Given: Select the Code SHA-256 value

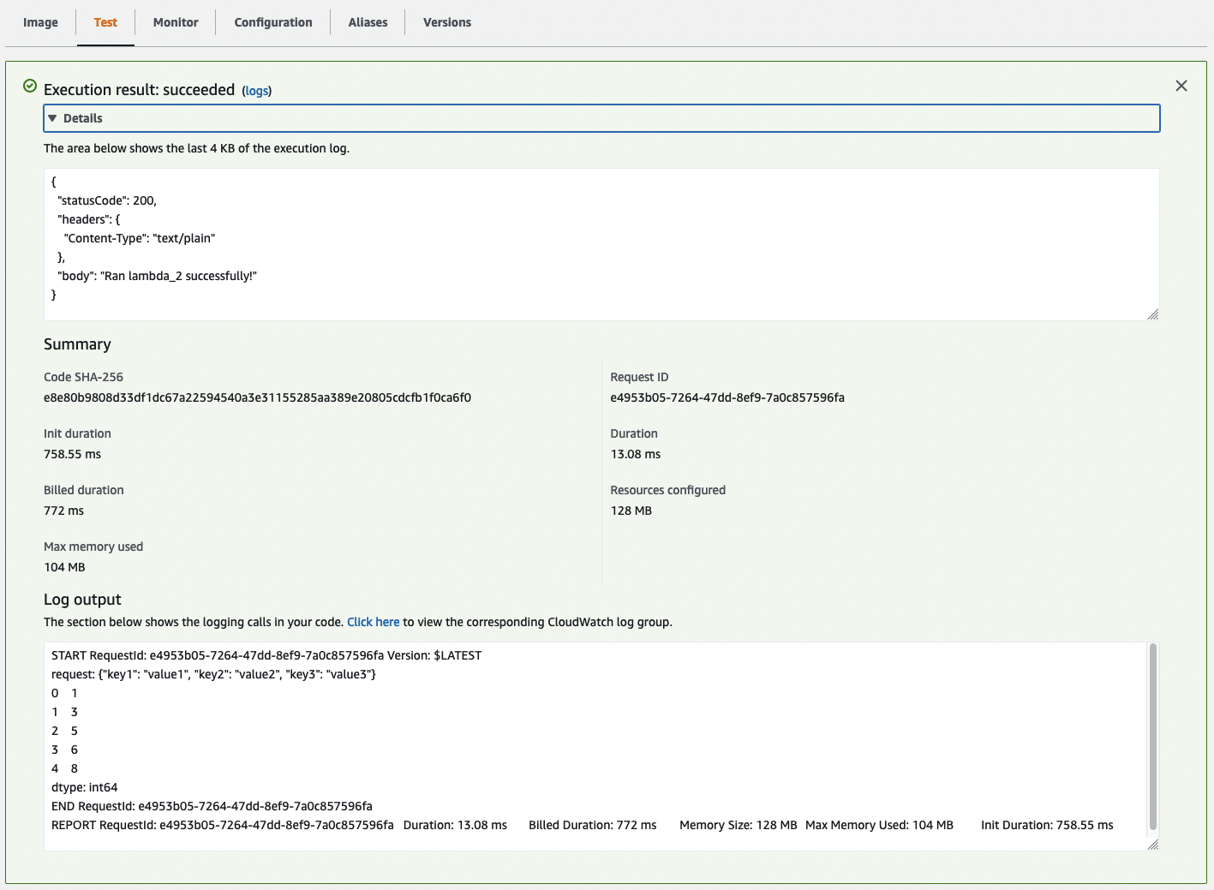Looking at the screenshot, I should 257,397.
